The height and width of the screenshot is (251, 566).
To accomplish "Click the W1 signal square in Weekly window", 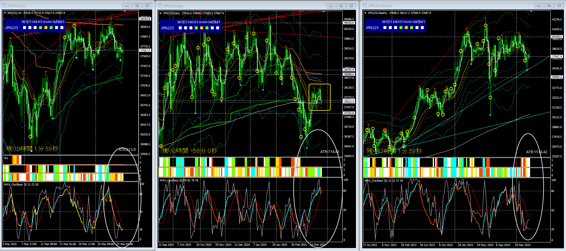I will 385,28.
